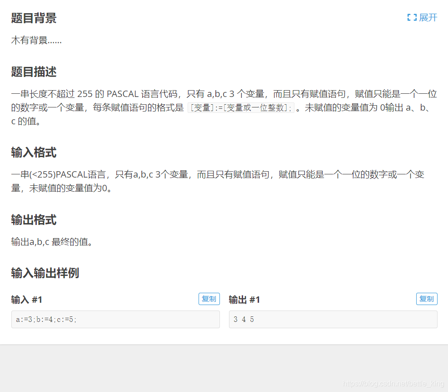Click the 题目背景 heading
Image resolution: width=448 pixels, height=392 pixels.
coord(34,18)
